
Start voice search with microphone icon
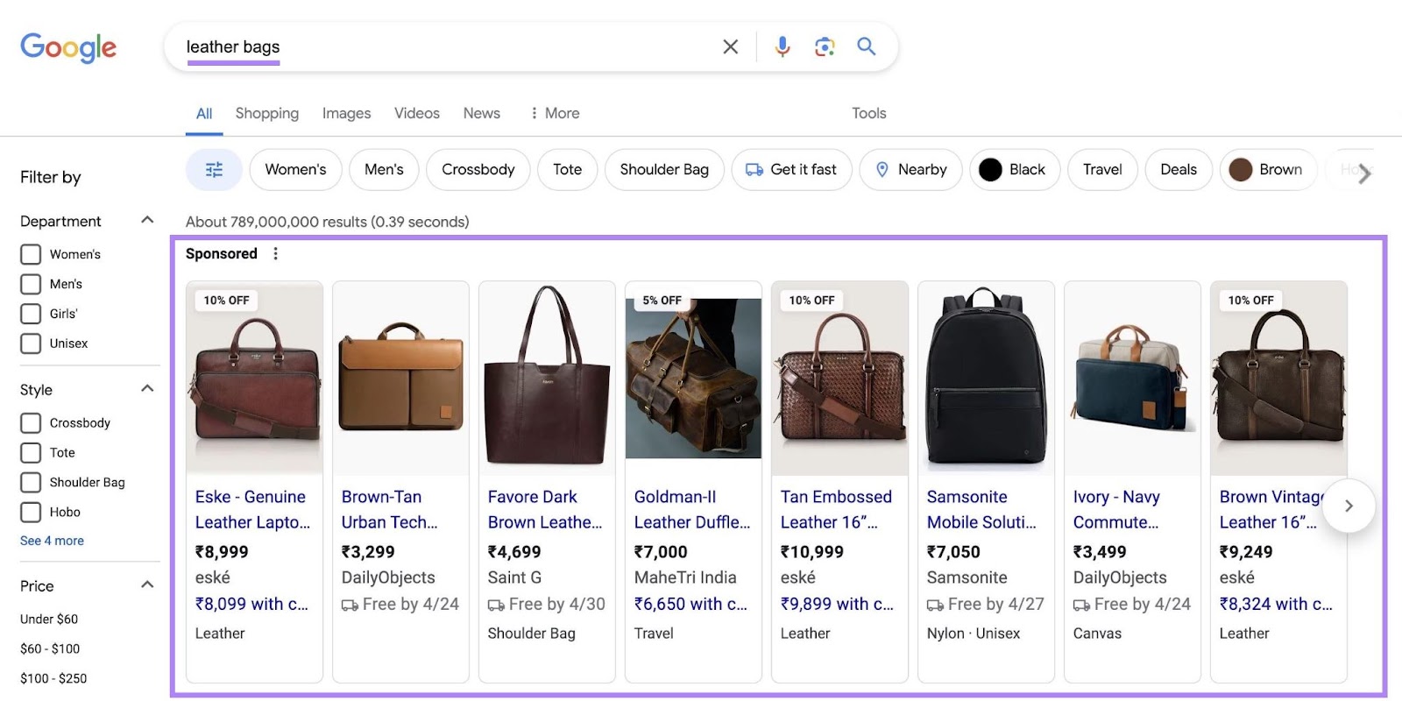(x=782, y=46)
